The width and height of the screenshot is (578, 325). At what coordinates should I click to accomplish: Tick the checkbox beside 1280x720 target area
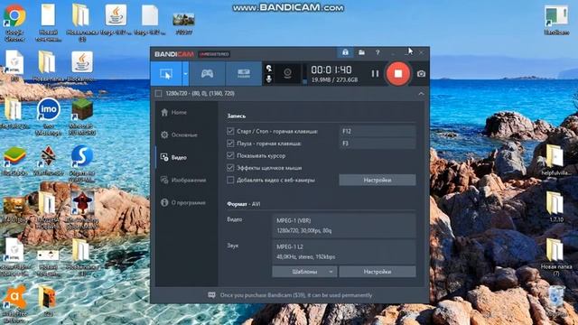(159, 94)
